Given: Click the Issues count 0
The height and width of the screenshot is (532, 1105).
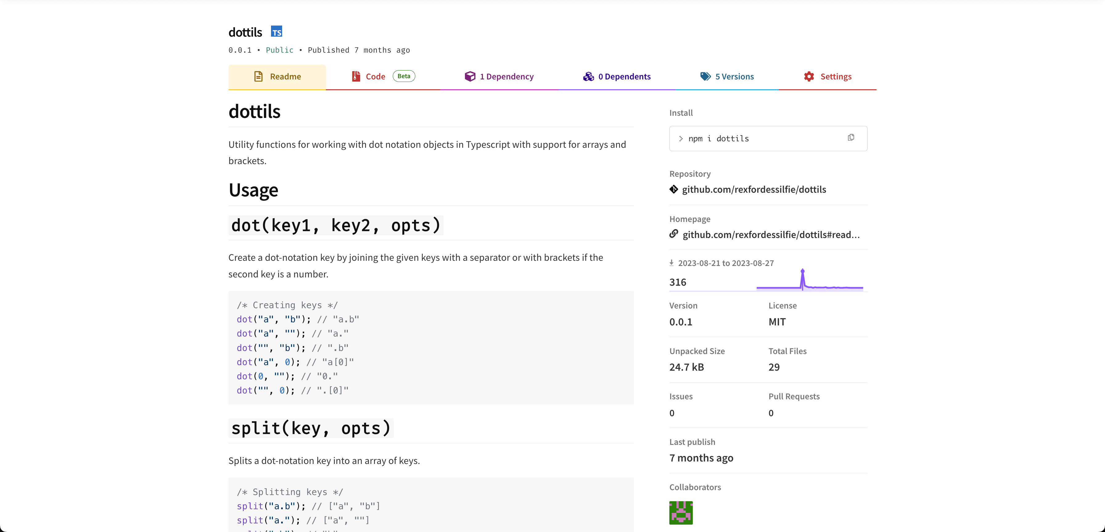Looking at the screenshot, I should pos(672,413).
